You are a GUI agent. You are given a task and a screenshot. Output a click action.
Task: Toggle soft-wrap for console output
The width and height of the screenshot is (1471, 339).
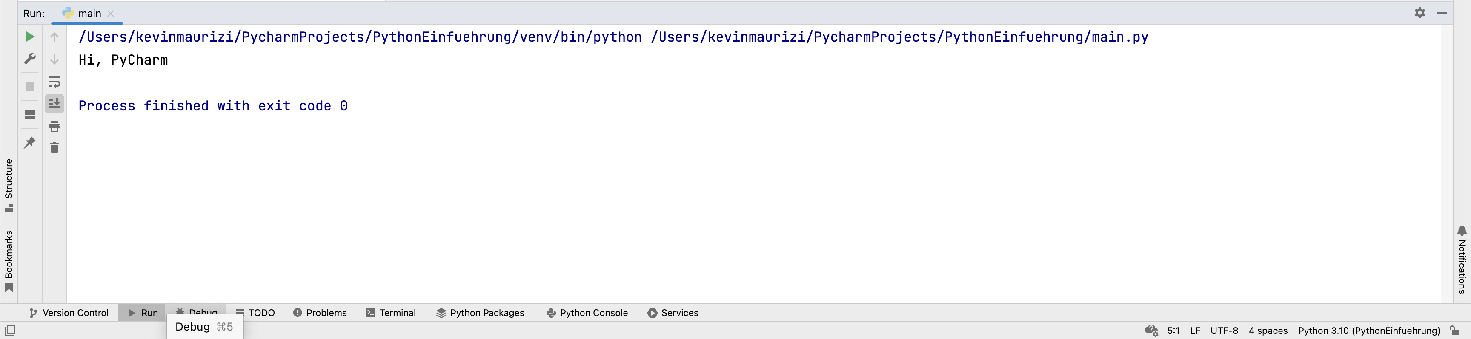click(x=54, y=82)
